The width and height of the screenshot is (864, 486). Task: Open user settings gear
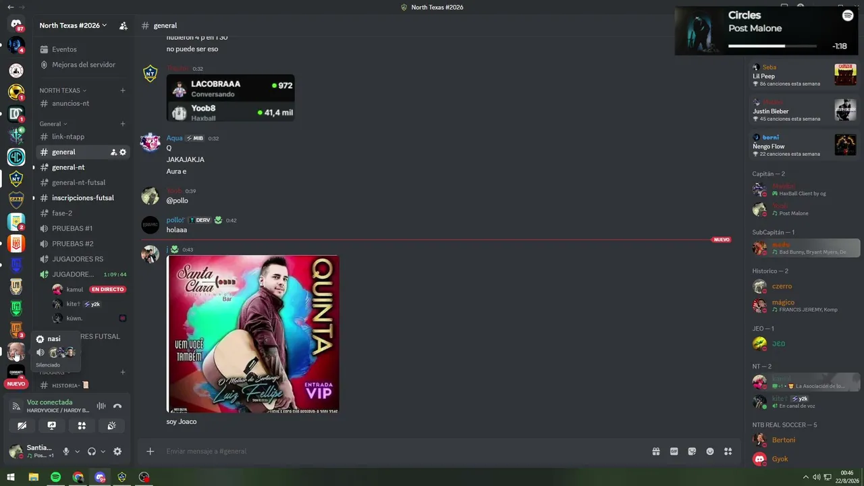click(x=117, y=452)
